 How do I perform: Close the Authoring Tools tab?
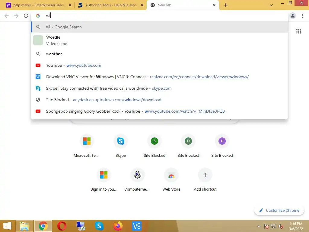pos(142,5)
